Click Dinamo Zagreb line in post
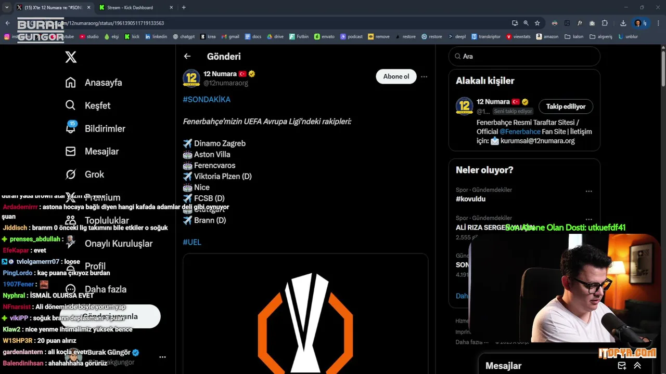This screenshot has width=666, height=374. (x=214, y=143)
